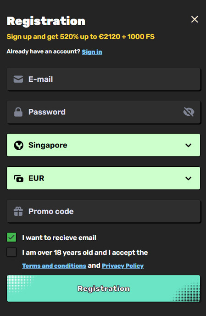
Task: Open the Terms and conditions link
Action: click(54, 265)
